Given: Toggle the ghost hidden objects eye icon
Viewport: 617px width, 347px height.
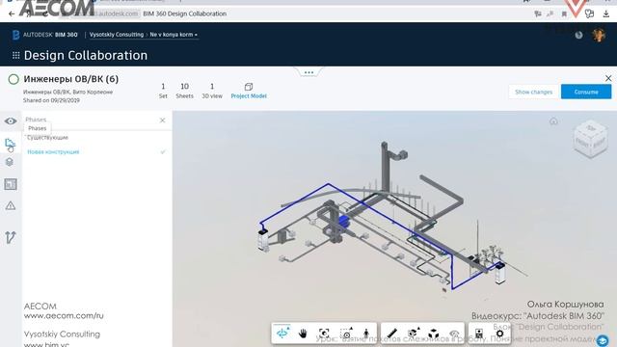Looking at the screenshot, I should pyautogui.click(x=454, y=334).
